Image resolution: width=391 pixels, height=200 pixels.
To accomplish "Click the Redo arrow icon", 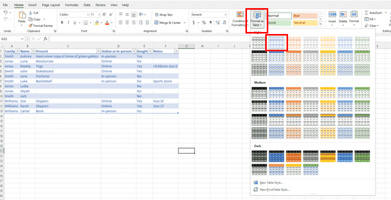I will 6,19.
